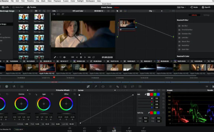Viewport: 214px width, 132px height.
Task: Toggle loop playback in the viewer
Action: pyautogui.click(x=93, y=57)
